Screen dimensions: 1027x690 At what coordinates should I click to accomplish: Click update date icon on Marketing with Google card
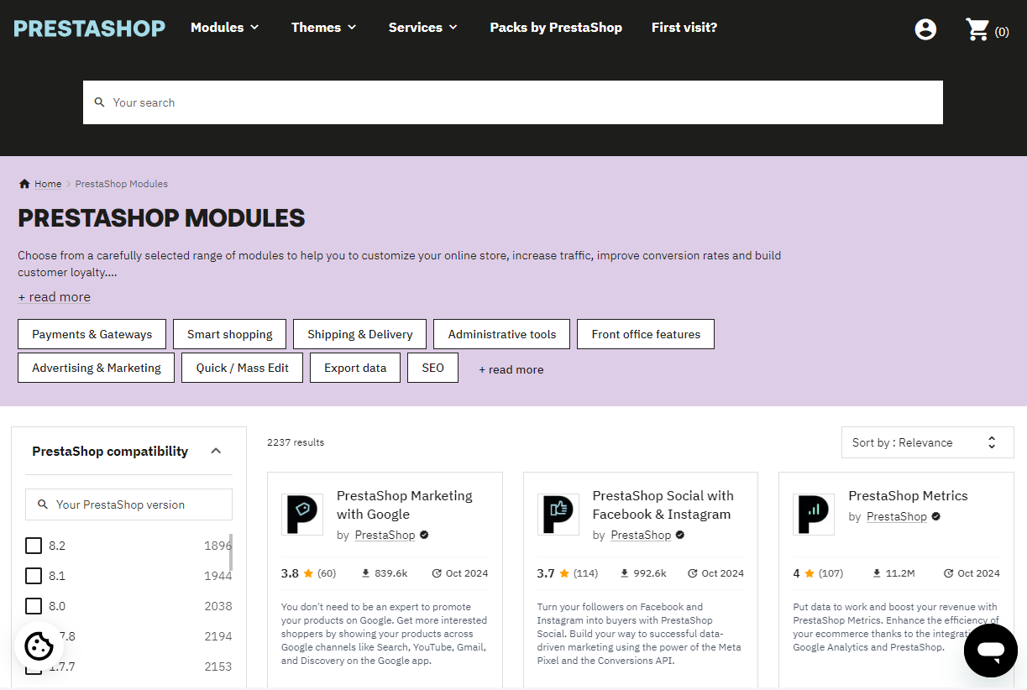click(x=437, y=573)
